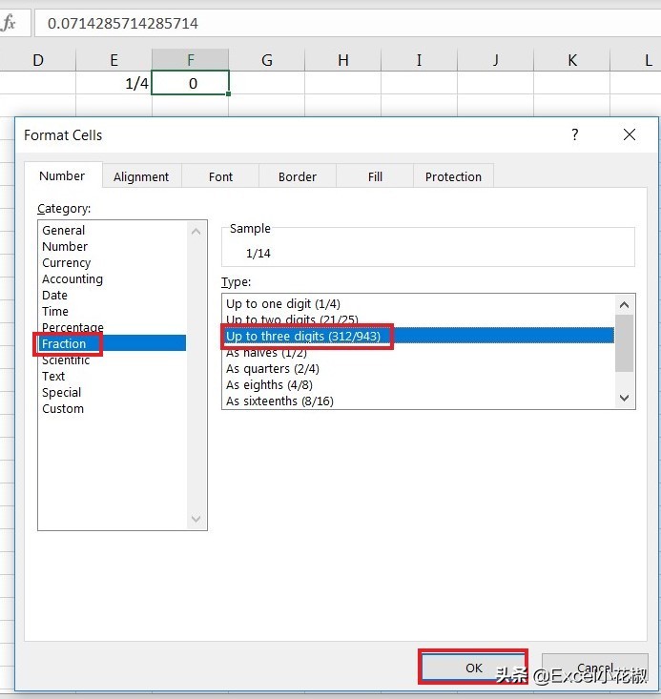Click the formula bar value field
The width and height of the screenshot is (661, 699).
[348, 23]
